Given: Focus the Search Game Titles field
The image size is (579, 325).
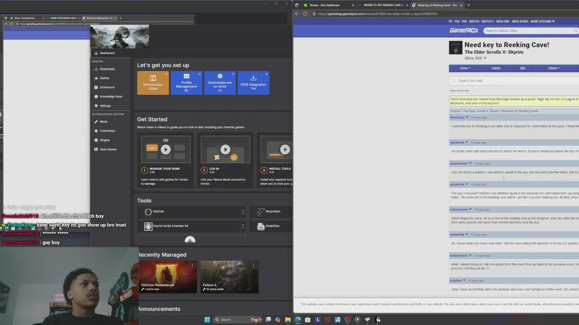Looking at the screenshot, I should [x=531, y=31].
